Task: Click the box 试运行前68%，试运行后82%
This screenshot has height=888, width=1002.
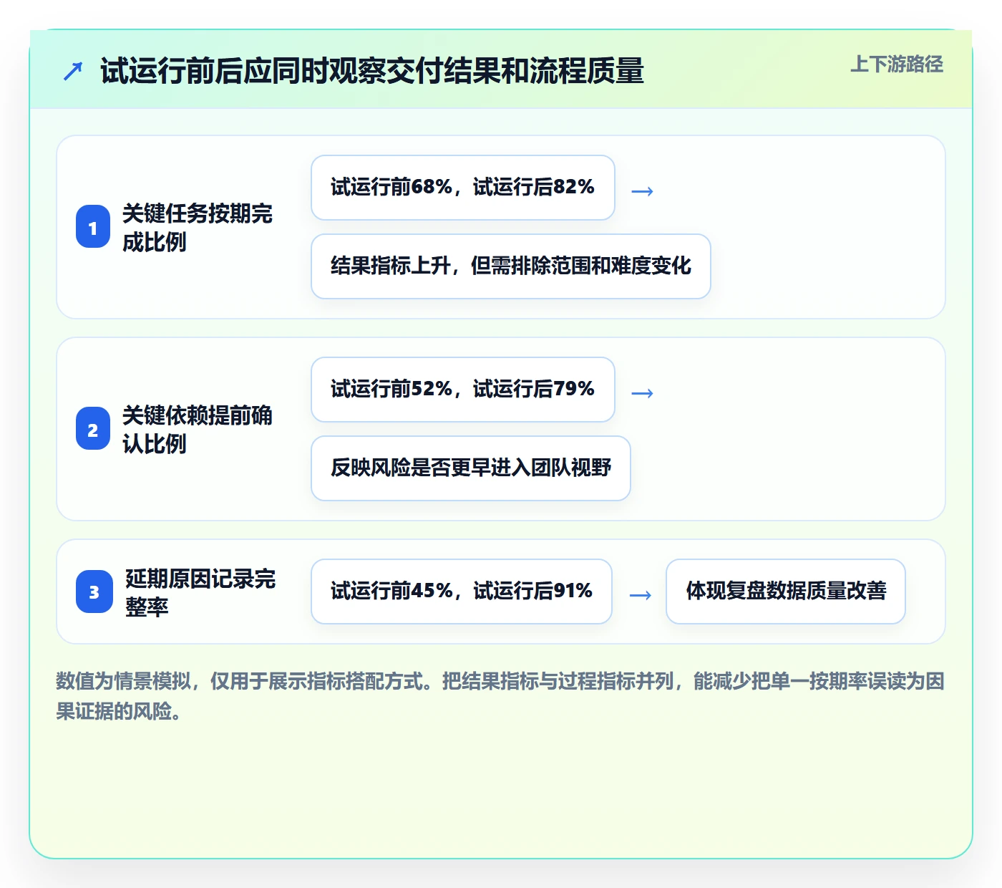Action: point(463,188)
